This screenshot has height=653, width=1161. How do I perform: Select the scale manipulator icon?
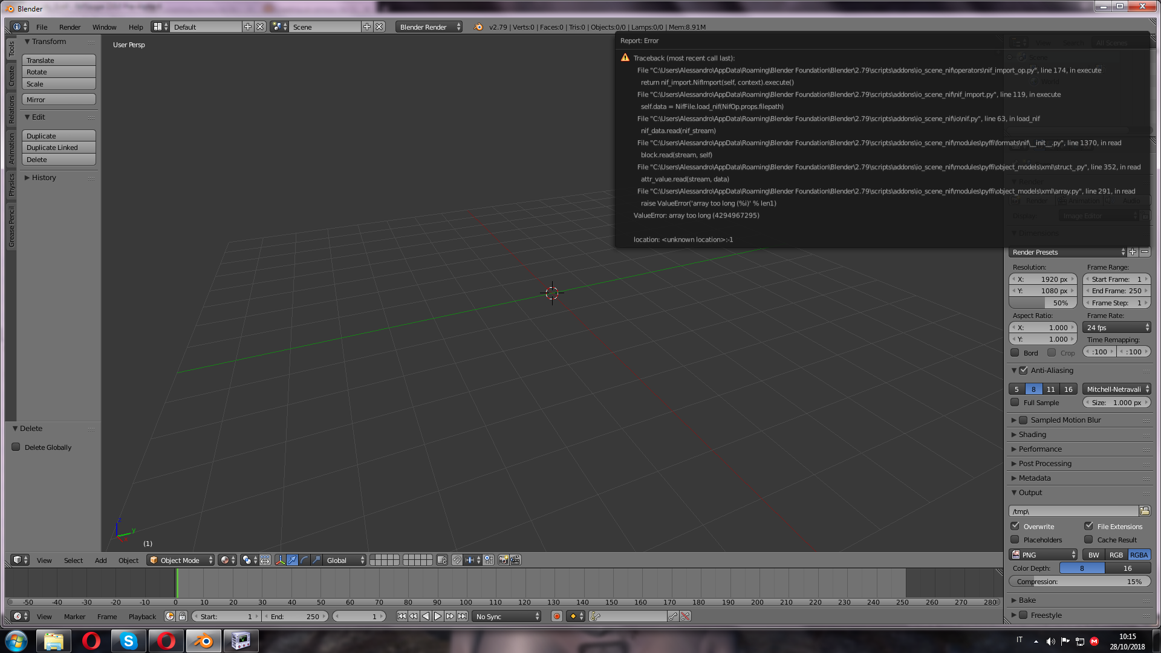click(x=316, y=560)
